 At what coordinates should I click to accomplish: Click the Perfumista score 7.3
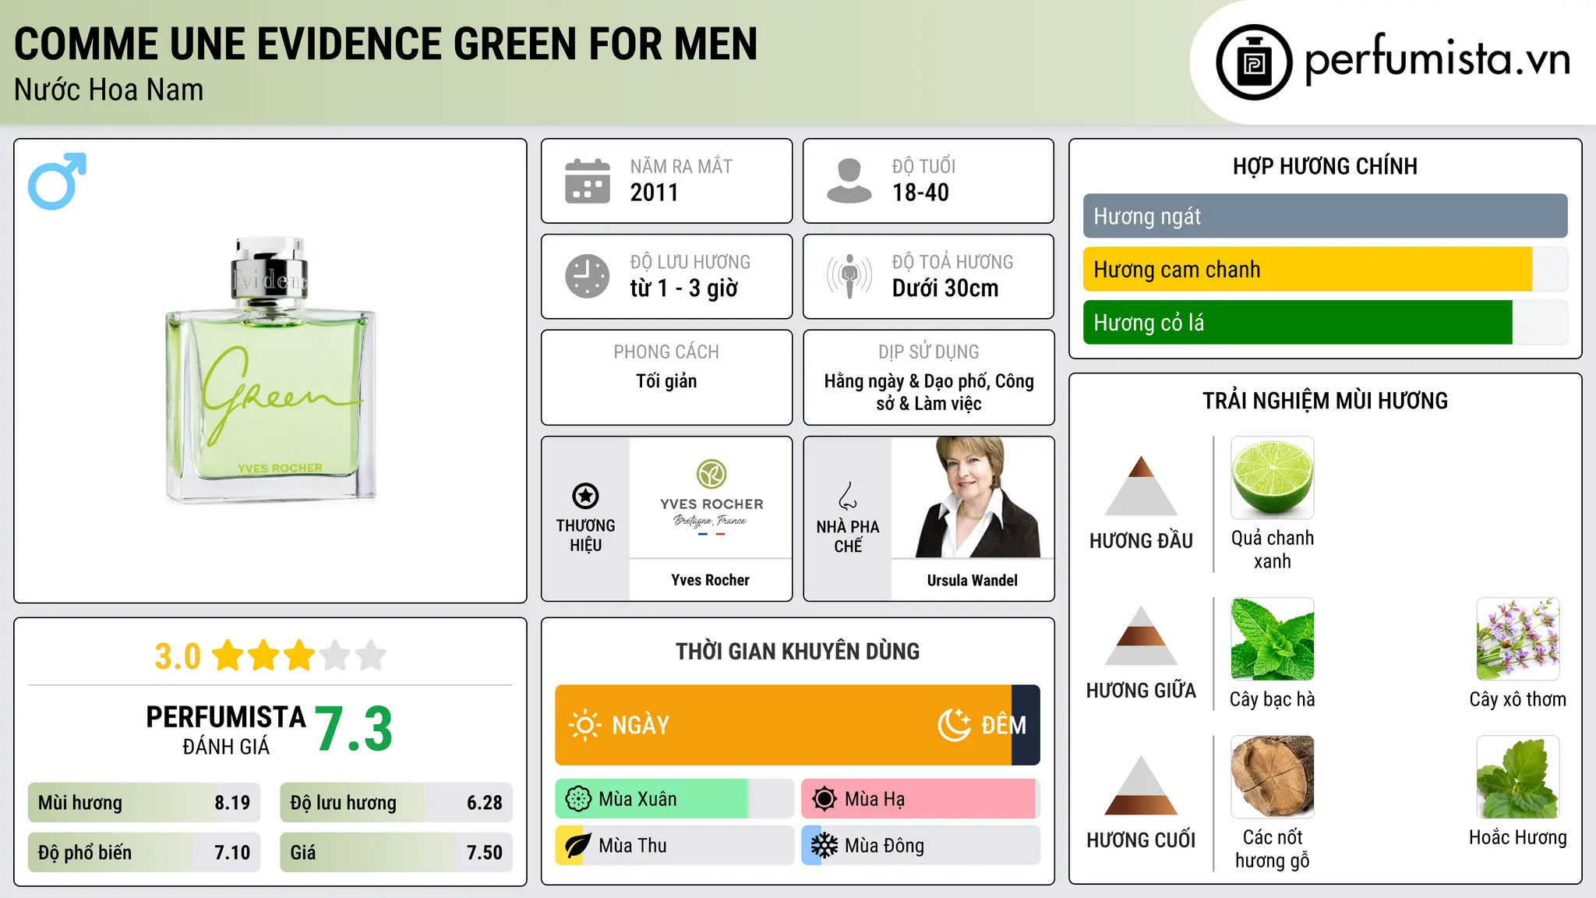click(x=355, y=729)
